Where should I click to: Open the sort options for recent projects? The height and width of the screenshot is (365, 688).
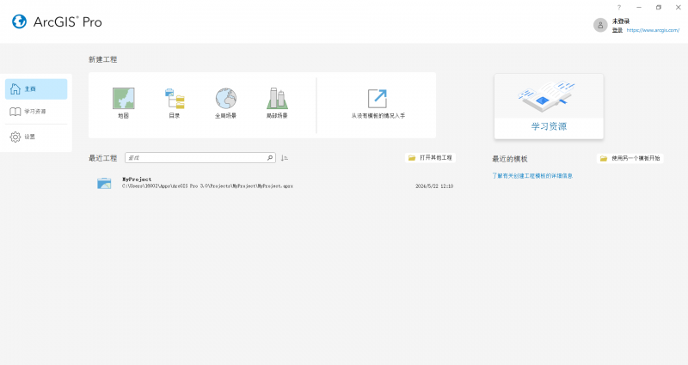[x=285, y=158]
